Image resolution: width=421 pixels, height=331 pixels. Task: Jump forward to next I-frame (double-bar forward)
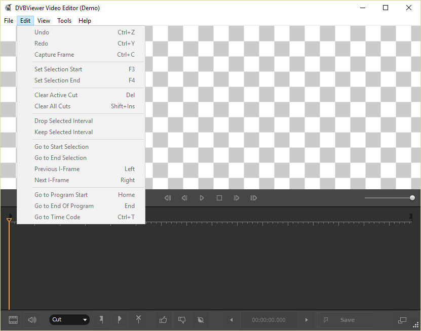tap(253, 198)
